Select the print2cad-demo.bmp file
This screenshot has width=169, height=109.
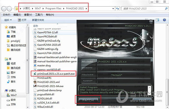(x=50, y=90)
